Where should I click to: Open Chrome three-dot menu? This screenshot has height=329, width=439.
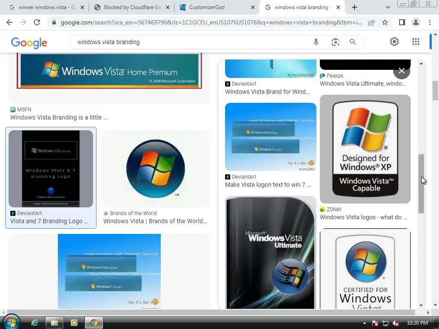coord(430,22)
